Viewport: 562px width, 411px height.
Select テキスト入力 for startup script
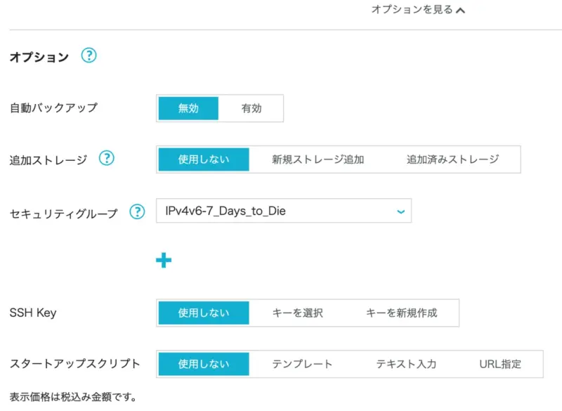tap(406, 364)
